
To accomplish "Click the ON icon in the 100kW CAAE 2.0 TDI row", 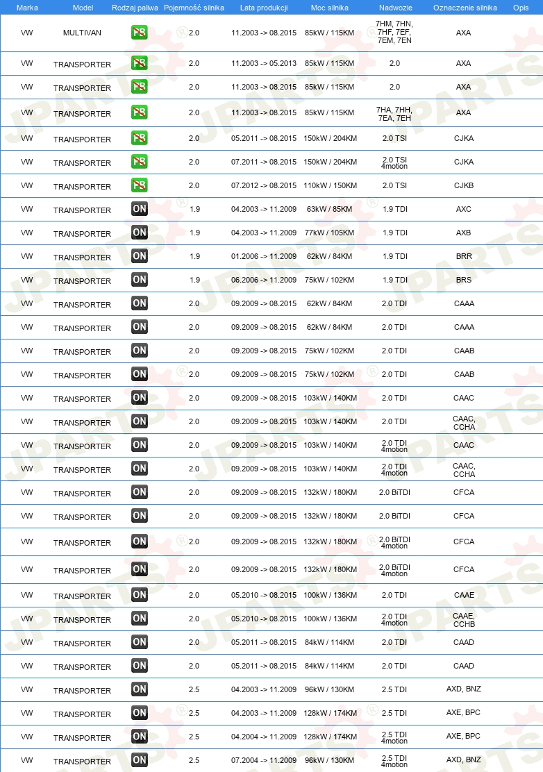I will click(x=140, y=595).
